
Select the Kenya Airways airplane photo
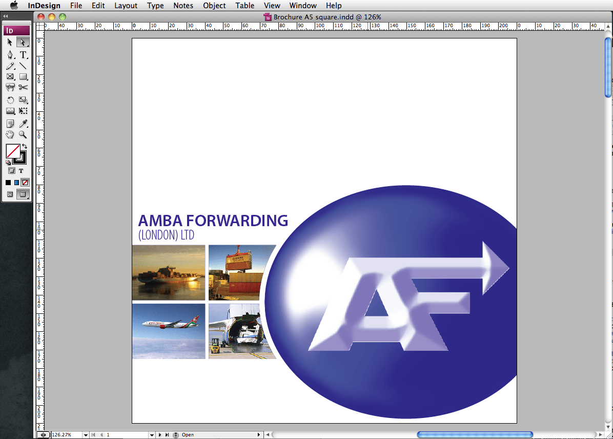click(x=169, y=331)
